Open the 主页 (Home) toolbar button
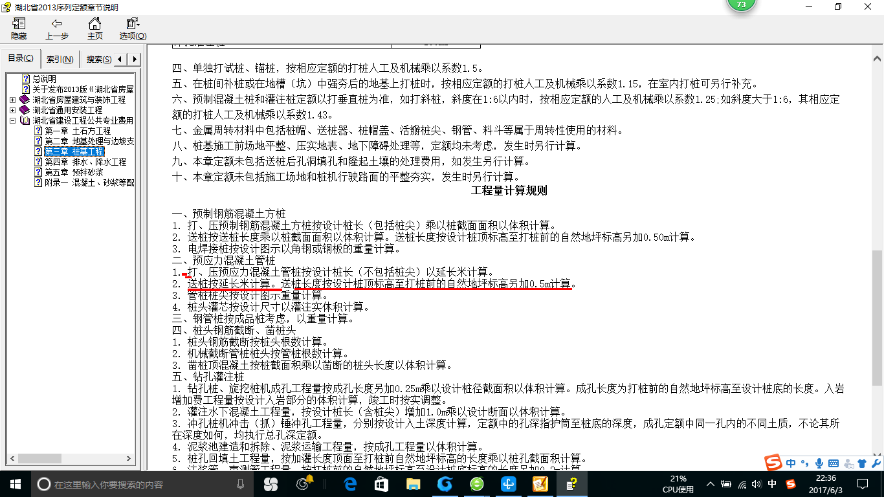 pyautogui.click(x=95, y=29)
